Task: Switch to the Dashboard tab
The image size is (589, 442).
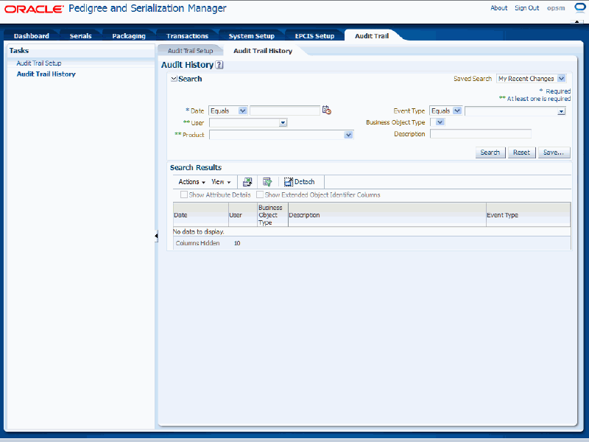Action: pos(32,35)
